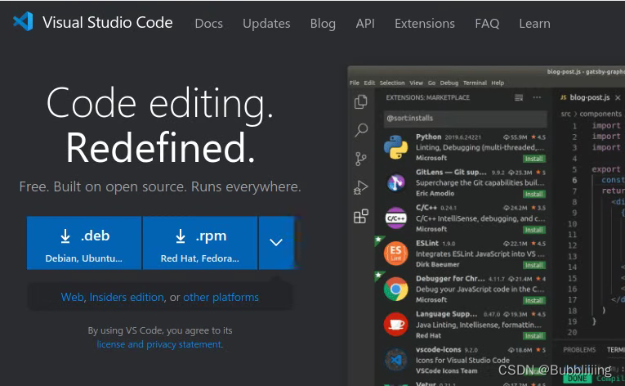Install the ESLint extension
625x386 pixels.
[533, 266]
